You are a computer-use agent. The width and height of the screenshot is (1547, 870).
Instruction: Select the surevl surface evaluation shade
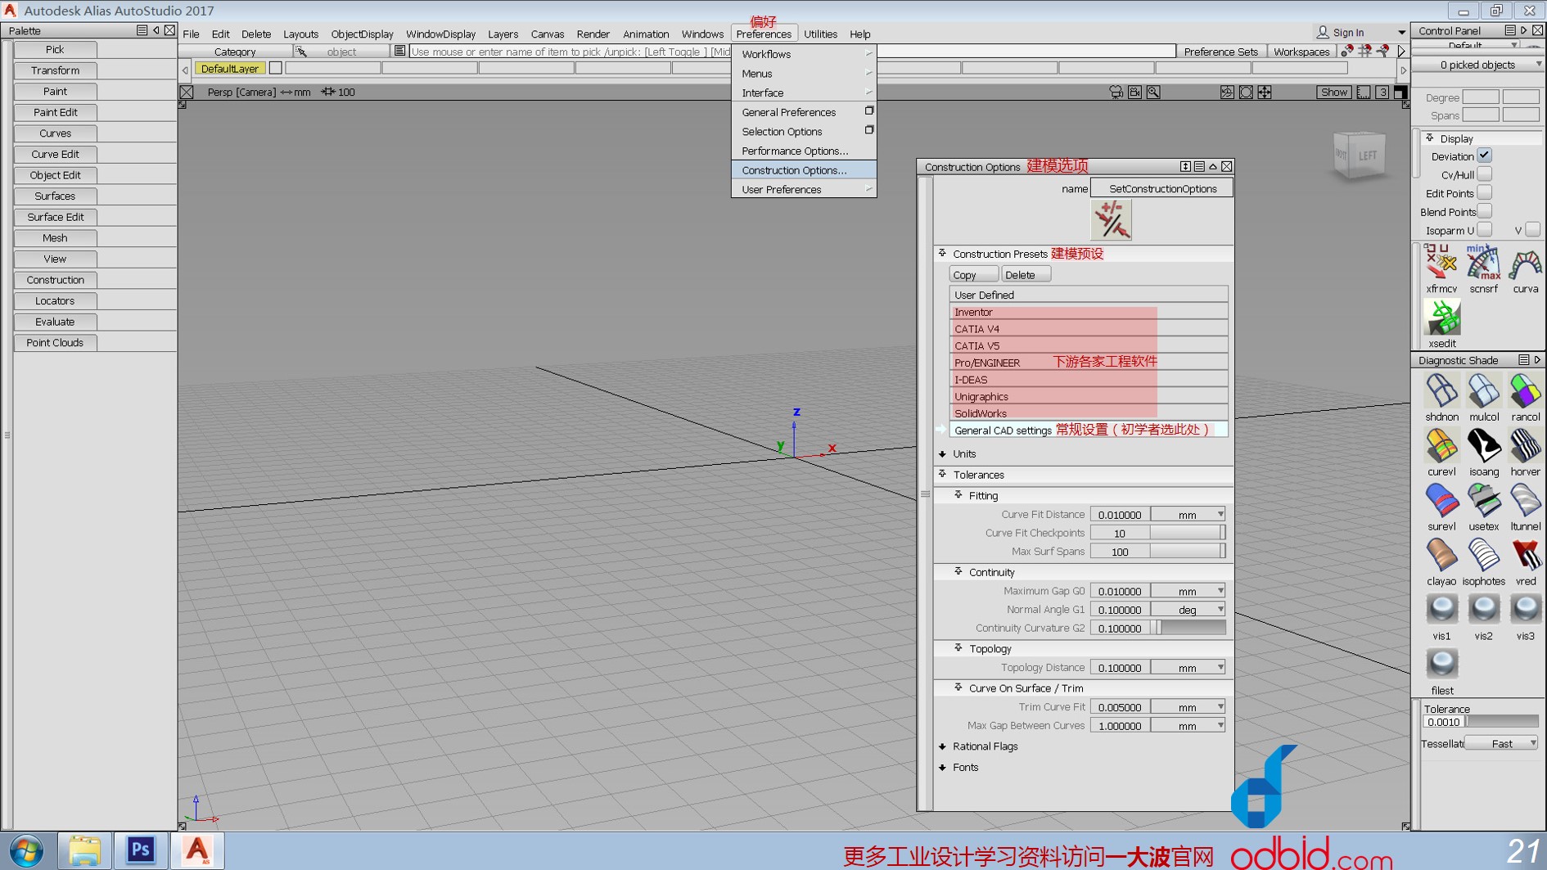1441,501
